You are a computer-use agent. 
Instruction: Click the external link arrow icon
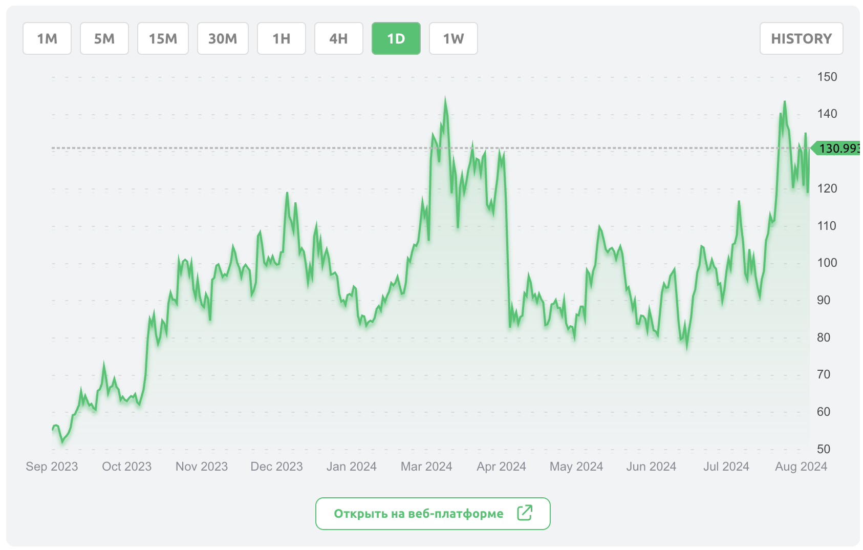click(525, 513)
